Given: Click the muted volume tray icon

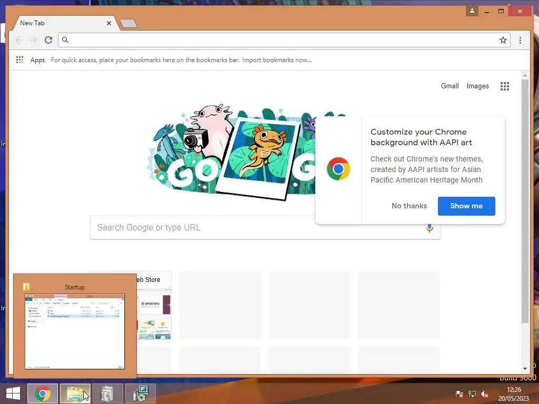Looking at the screenshot, I should (485, 393).
